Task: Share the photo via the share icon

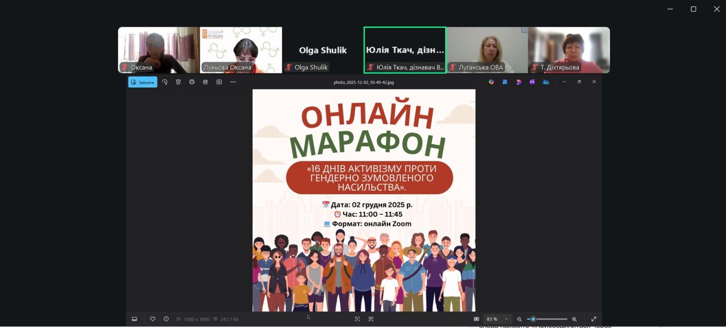Action: (205, 82)
